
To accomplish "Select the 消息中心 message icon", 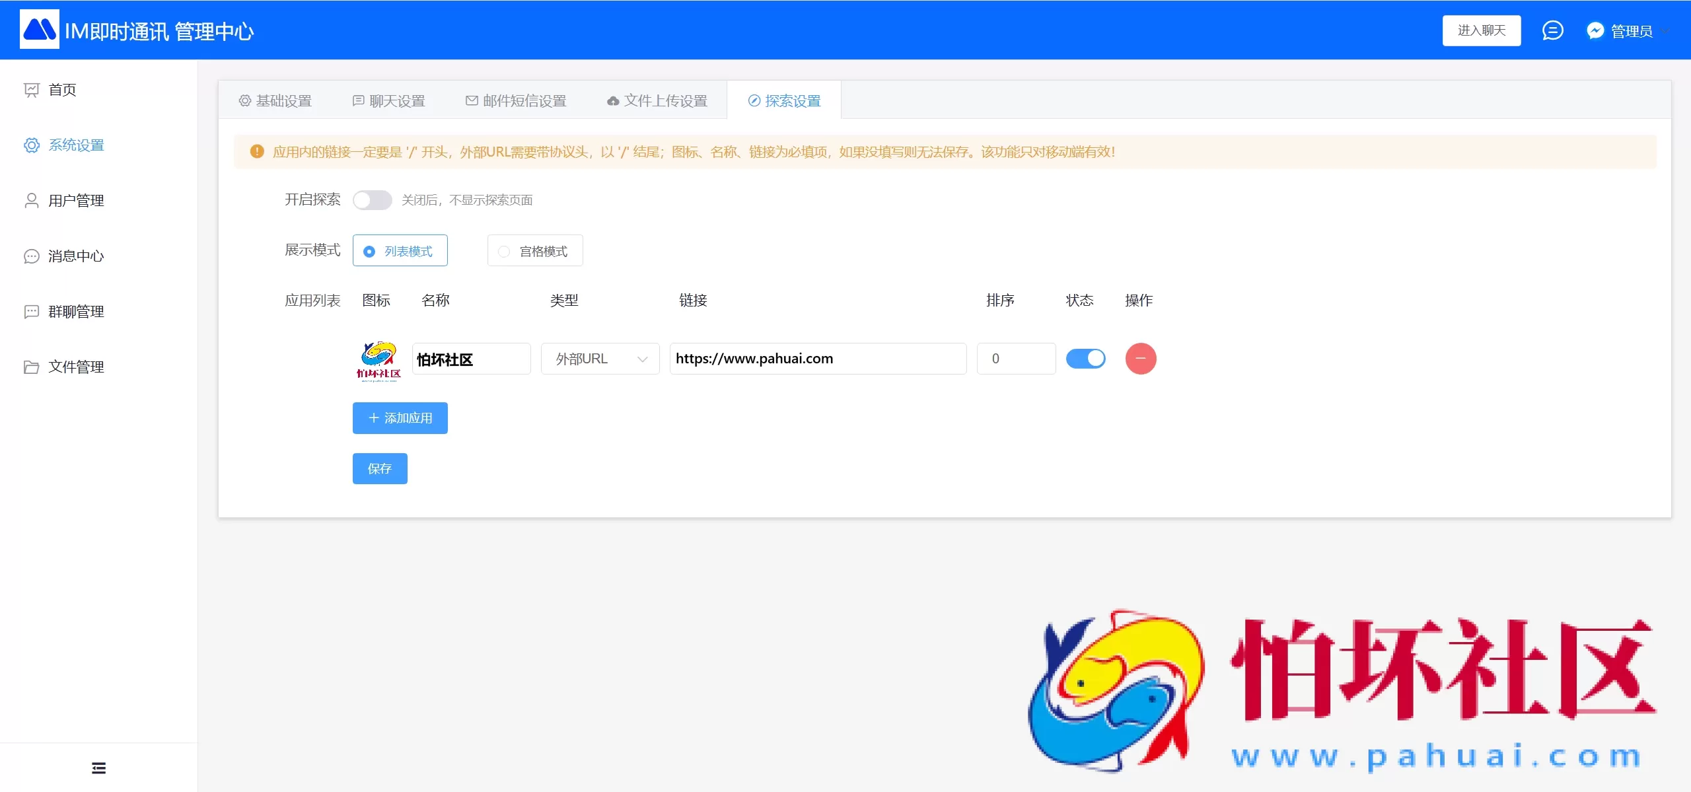I will 32,256.
